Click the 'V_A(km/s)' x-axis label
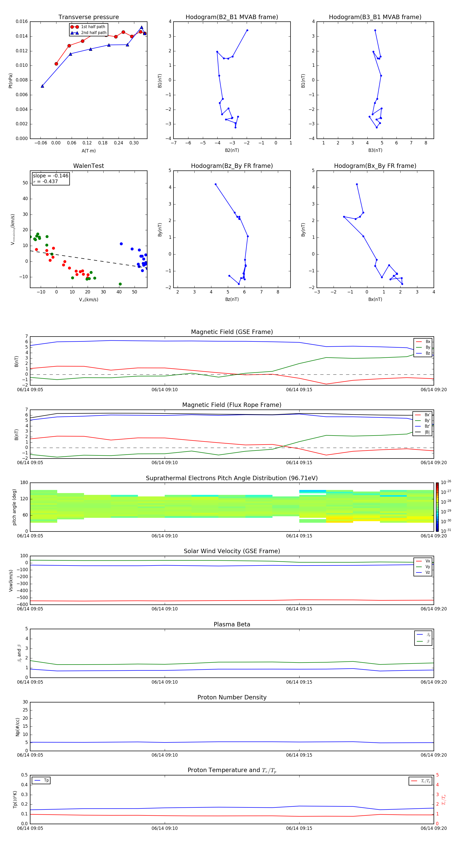 pos(88,300)
